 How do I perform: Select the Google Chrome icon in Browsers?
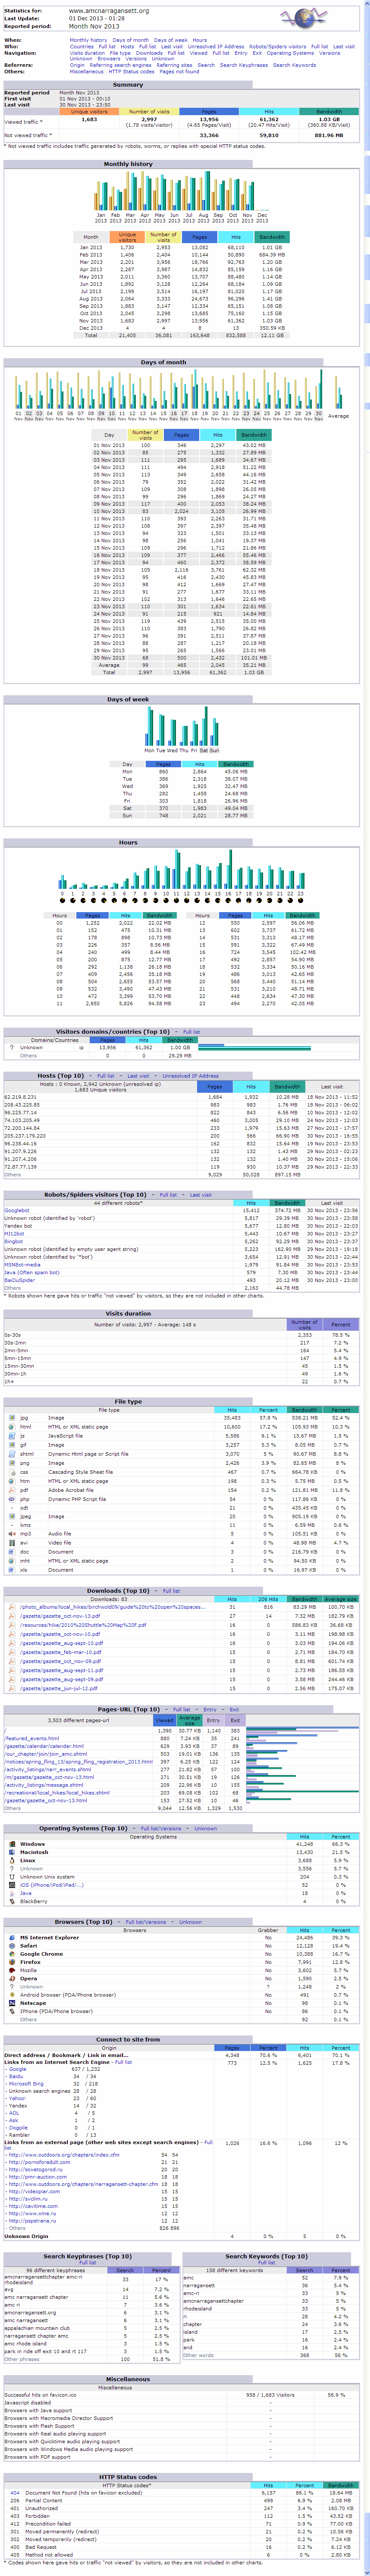[11, 1954]
